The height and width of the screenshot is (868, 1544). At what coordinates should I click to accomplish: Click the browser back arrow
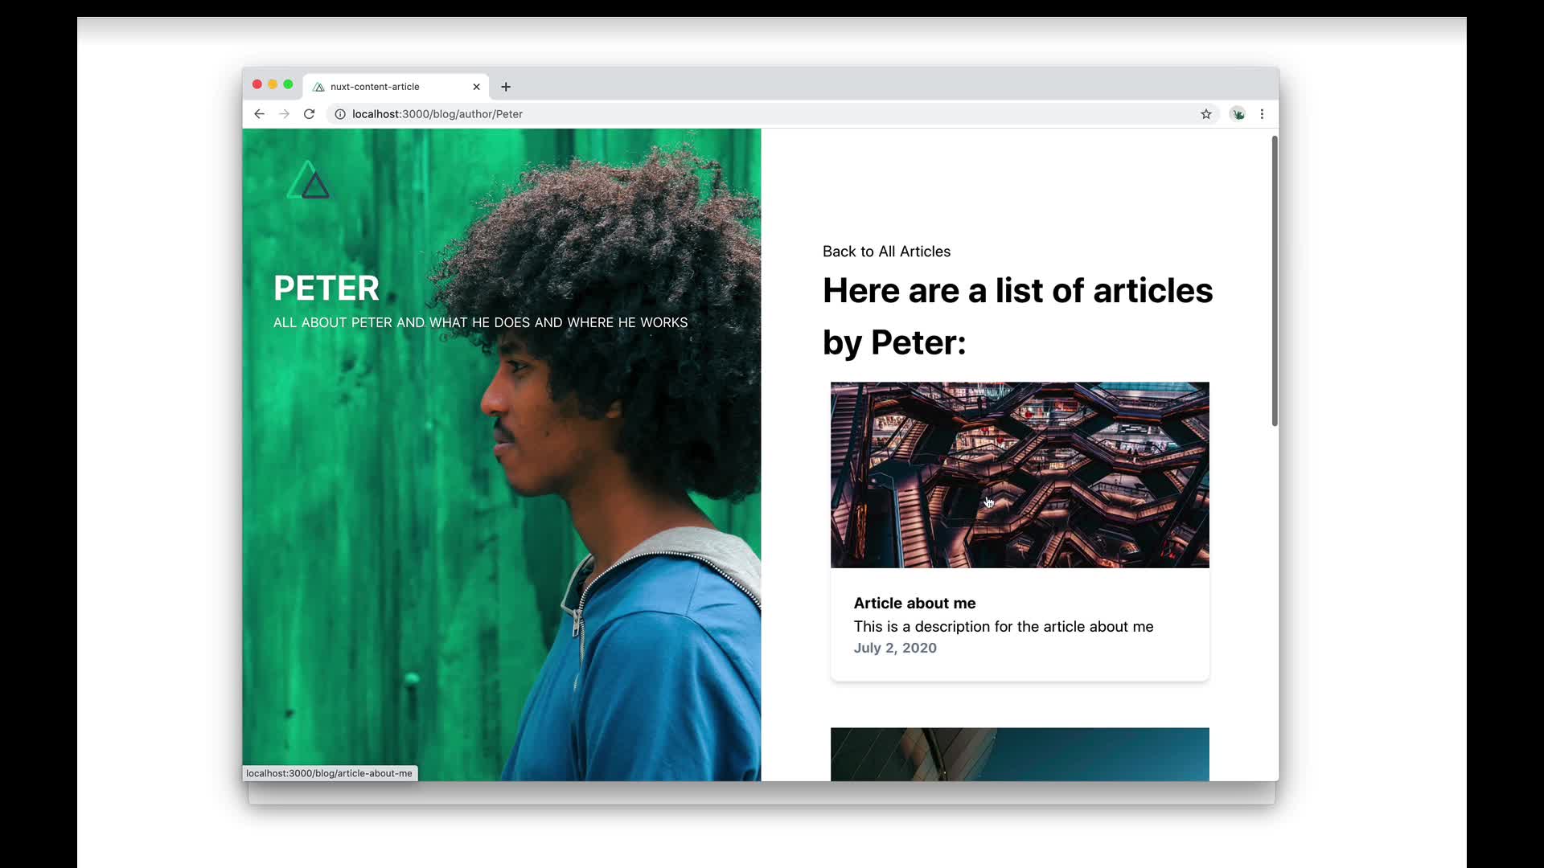(259, 114)
